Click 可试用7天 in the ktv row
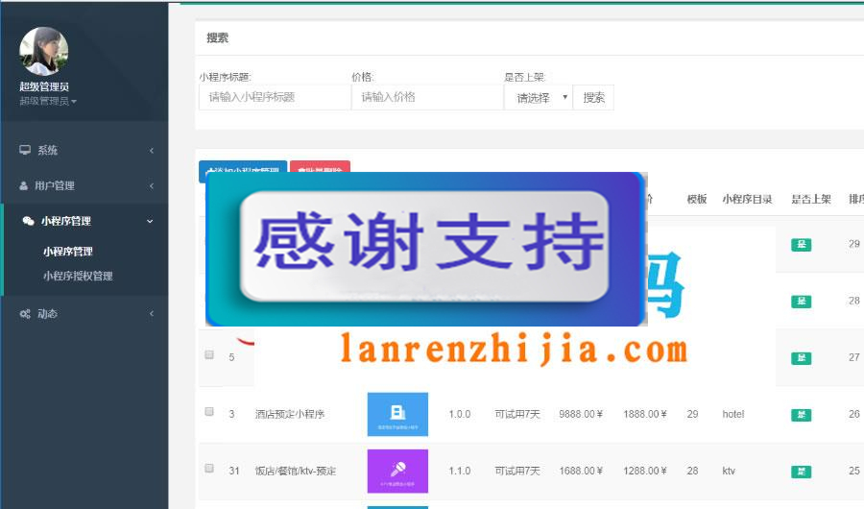The image size is (864, 509). (x=517, y=471)
